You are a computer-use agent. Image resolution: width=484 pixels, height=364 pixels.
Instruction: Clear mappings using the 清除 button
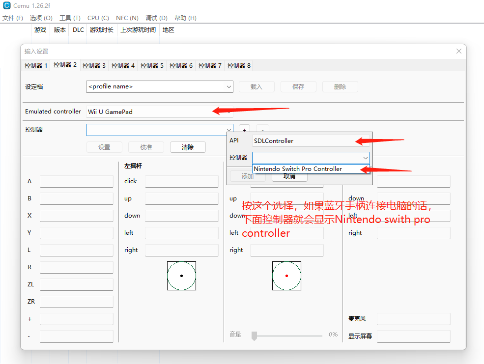point(188,147)
